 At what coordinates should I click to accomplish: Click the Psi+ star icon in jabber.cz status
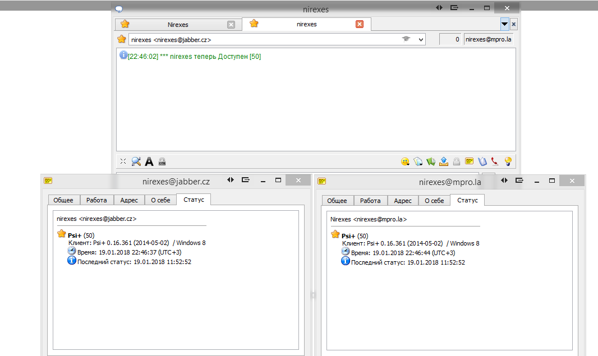tap(61, 234)
